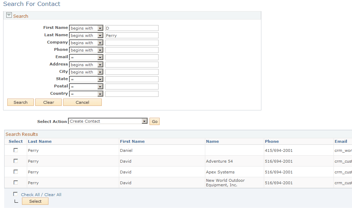The width and height of the screenshot is (352, 210).
Task: Sort results by the Phone column
Action: (x=272, y=141)
